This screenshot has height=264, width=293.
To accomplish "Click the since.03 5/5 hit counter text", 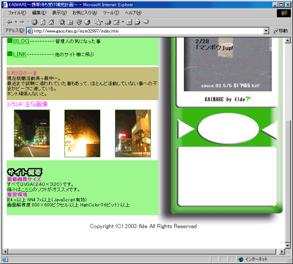I will (230, 86).
